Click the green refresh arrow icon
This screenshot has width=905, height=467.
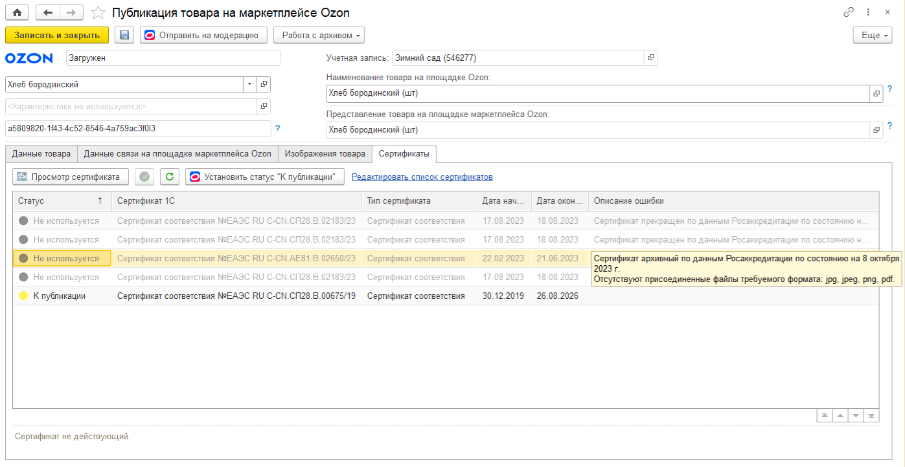[x=169, y=177]
